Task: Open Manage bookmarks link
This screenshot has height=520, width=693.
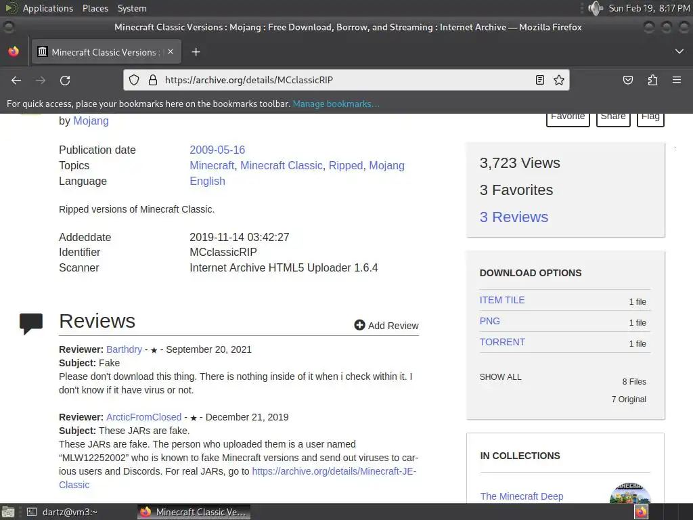Action: click(336, 104)
